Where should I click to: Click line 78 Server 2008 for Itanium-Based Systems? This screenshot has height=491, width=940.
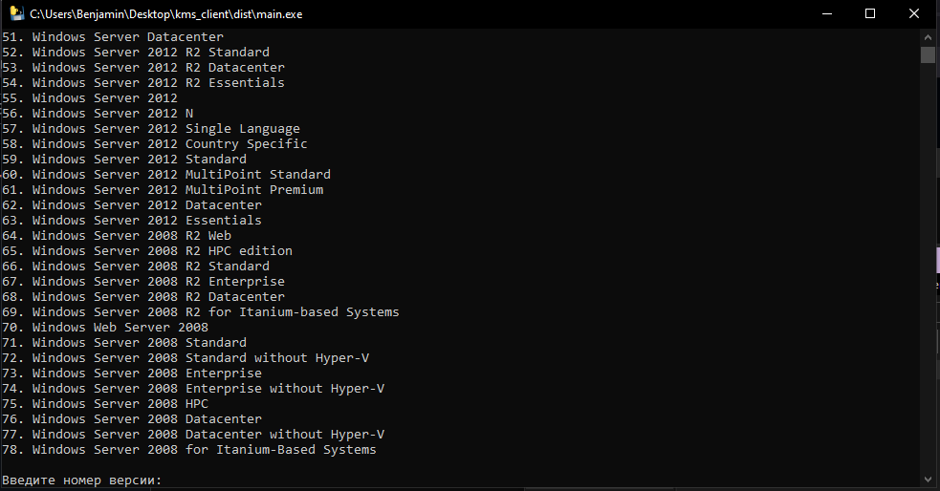point(189,450)
